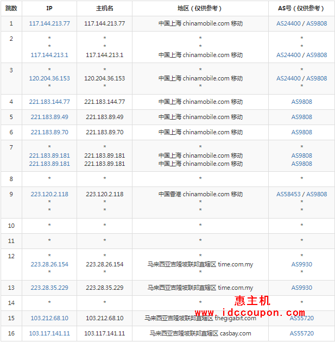Open the 223.28.26.154 IP link in hop 12
Viewport: 335px width, 342px height.
(49, 264)
